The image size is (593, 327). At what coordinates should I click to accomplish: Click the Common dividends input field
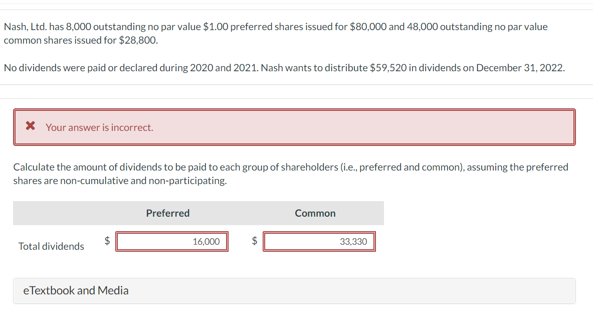pos(319,242)
